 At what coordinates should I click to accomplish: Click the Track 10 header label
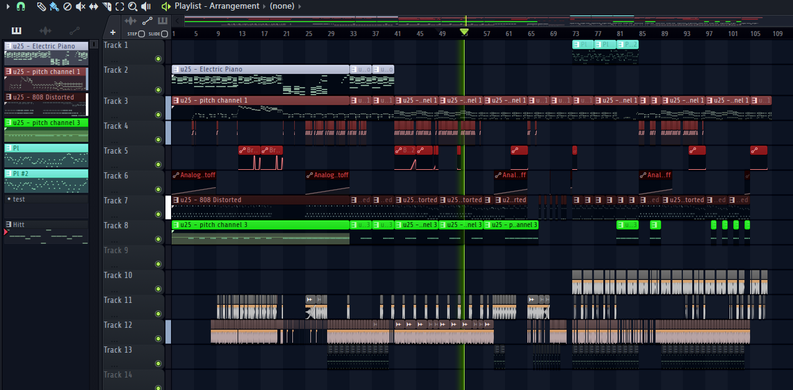[x=118, y=275]
